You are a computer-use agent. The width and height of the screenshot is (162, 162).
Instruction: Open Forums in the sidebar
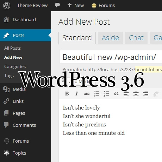(x=21, y=141)
